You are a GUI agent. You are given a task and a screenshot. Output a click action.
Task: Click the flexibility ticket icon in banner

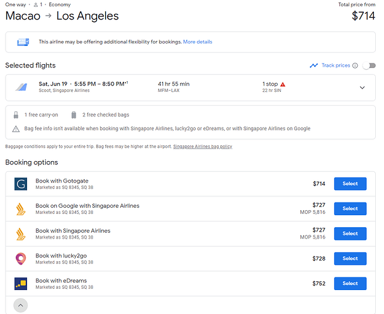(23, 42)
